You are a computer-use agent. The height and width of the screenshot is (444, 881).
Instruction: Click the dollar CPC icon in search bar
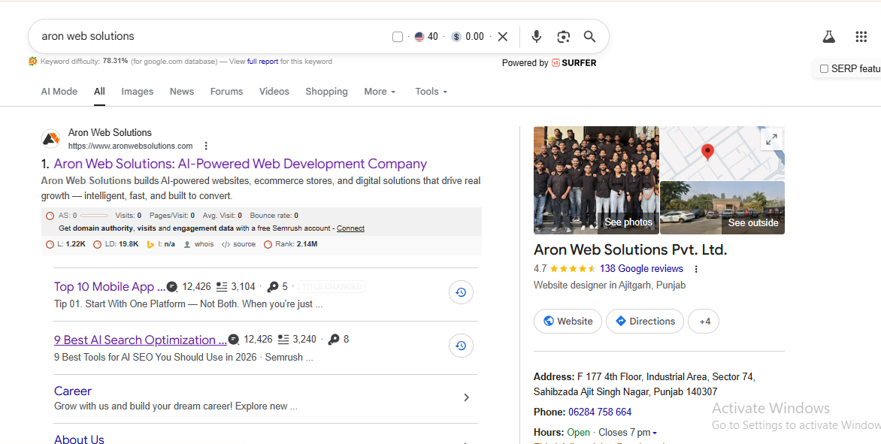click(456, 37)
